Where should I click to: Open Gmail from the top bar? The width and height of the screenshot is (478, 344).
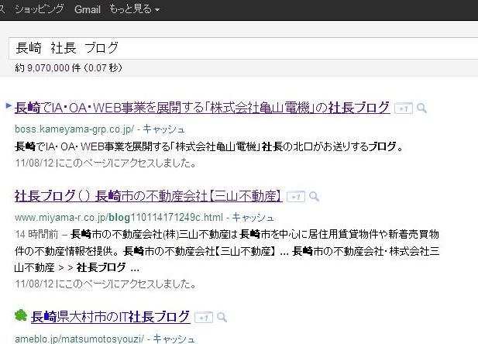87,9
